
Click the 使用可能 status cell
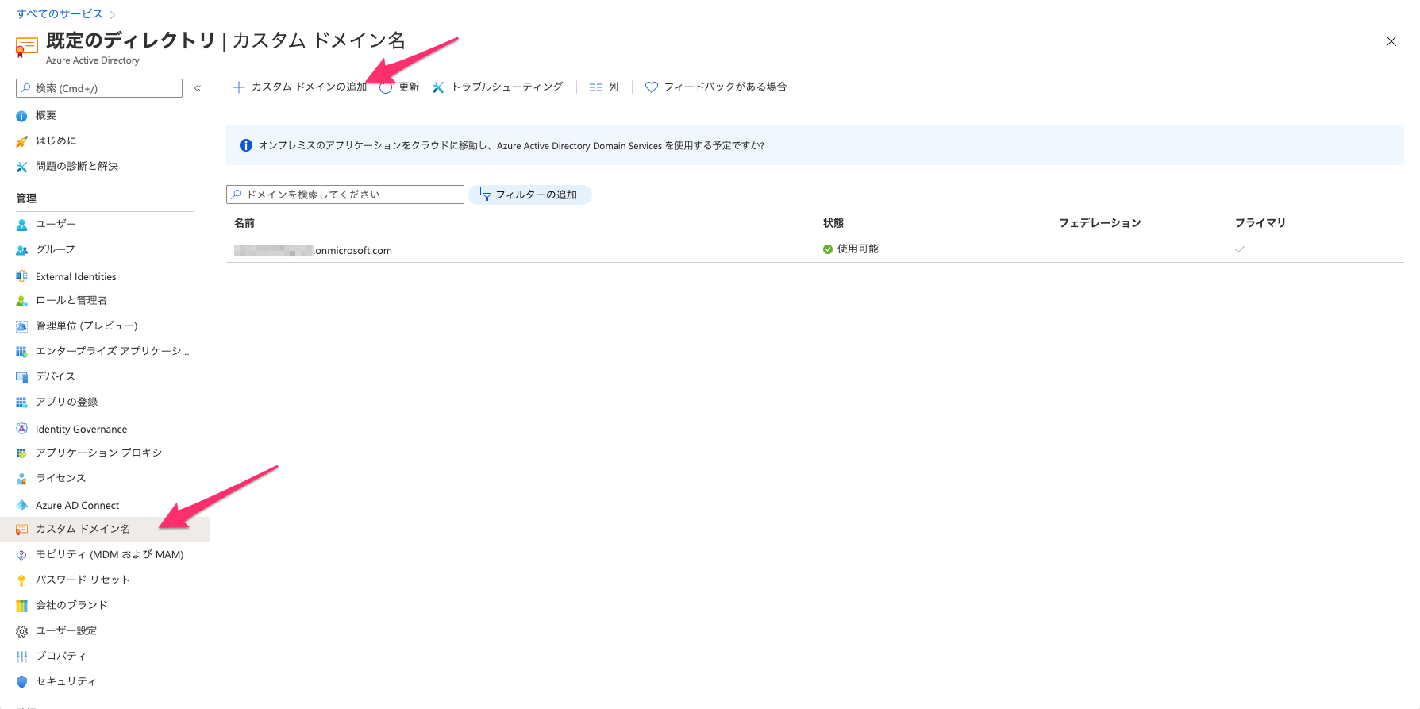click(x=851, y=249)
